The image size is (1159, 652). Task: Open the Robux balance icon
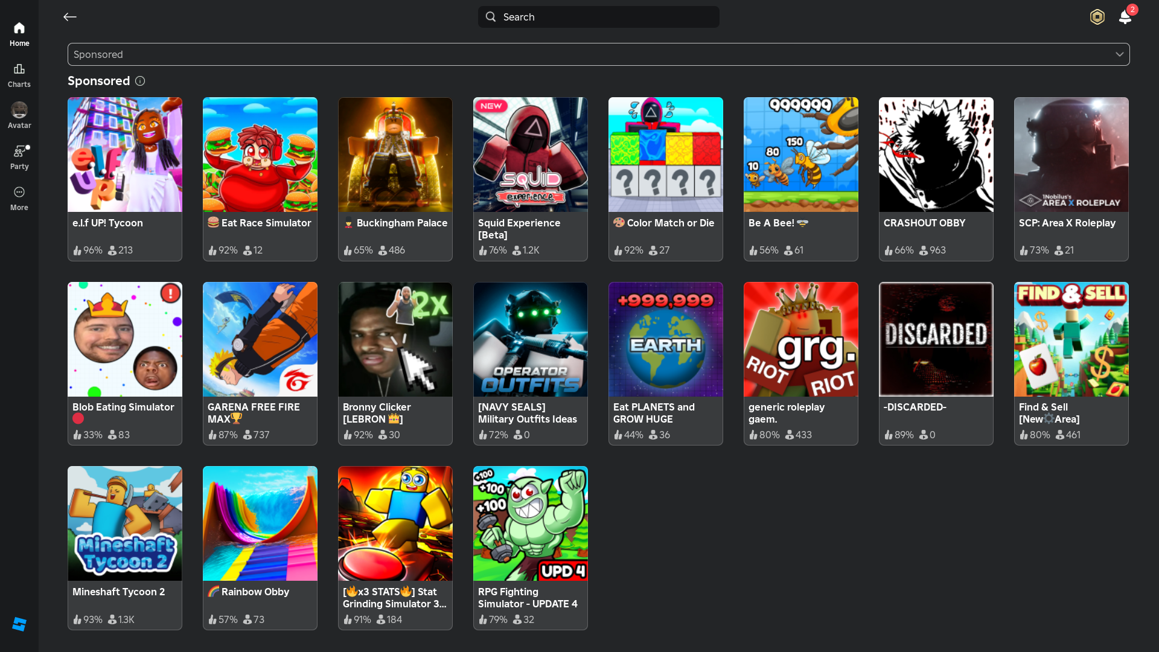coord(1097,17)
